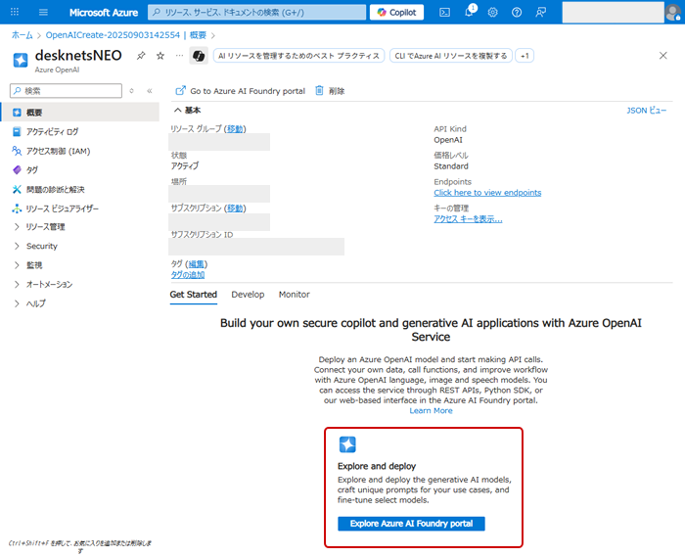Image resolution: width=685 pixels, height=557 pixels.
Task: Open the user account avatar
Action: point(673,12)
